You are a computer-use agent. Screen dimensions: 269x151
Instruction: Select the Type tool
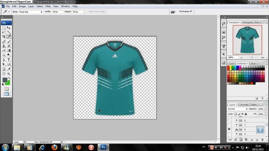pyautogui.click(x=9, y=60)
